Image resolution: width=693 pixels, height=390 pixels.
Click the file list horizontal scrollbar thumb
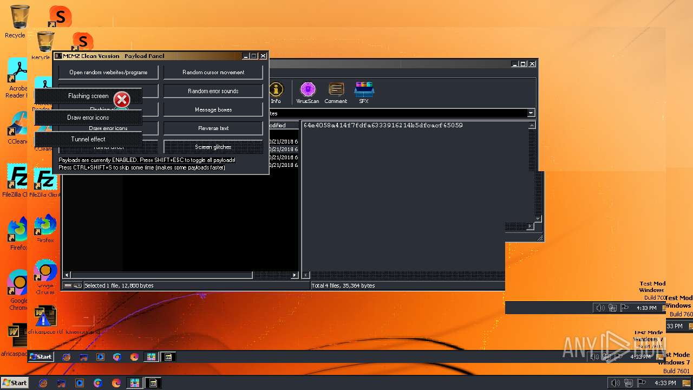pos(161,275)
